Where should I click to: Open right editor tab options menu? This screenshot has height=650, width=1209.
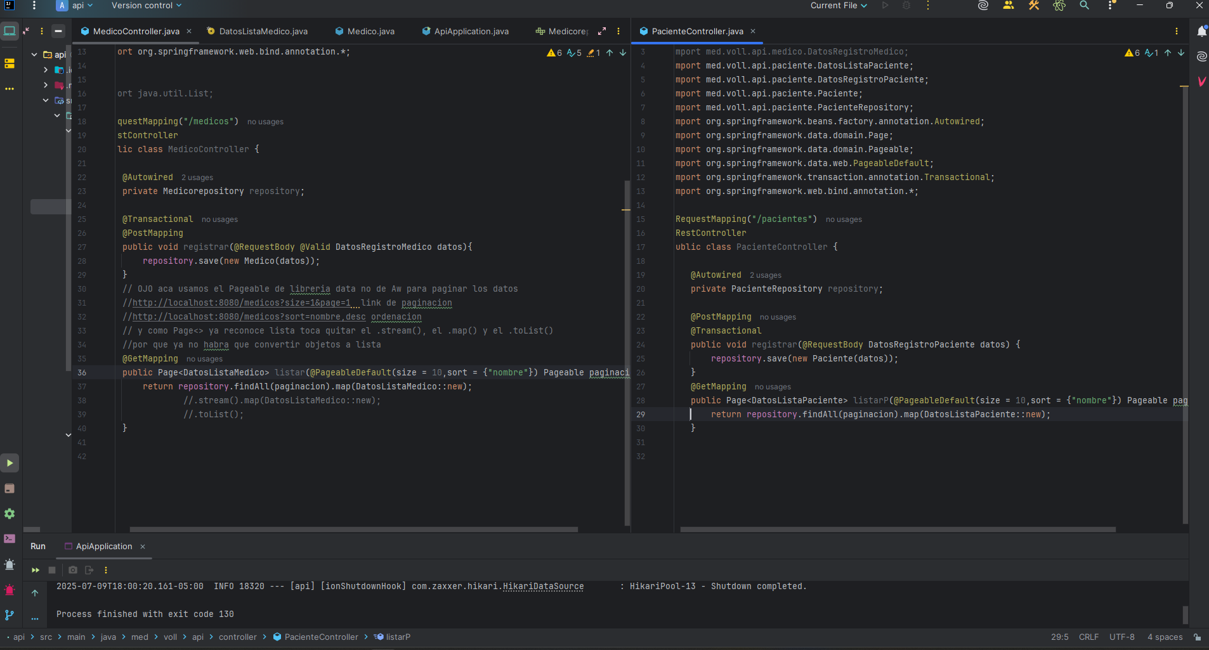(x=1177, y=31)
